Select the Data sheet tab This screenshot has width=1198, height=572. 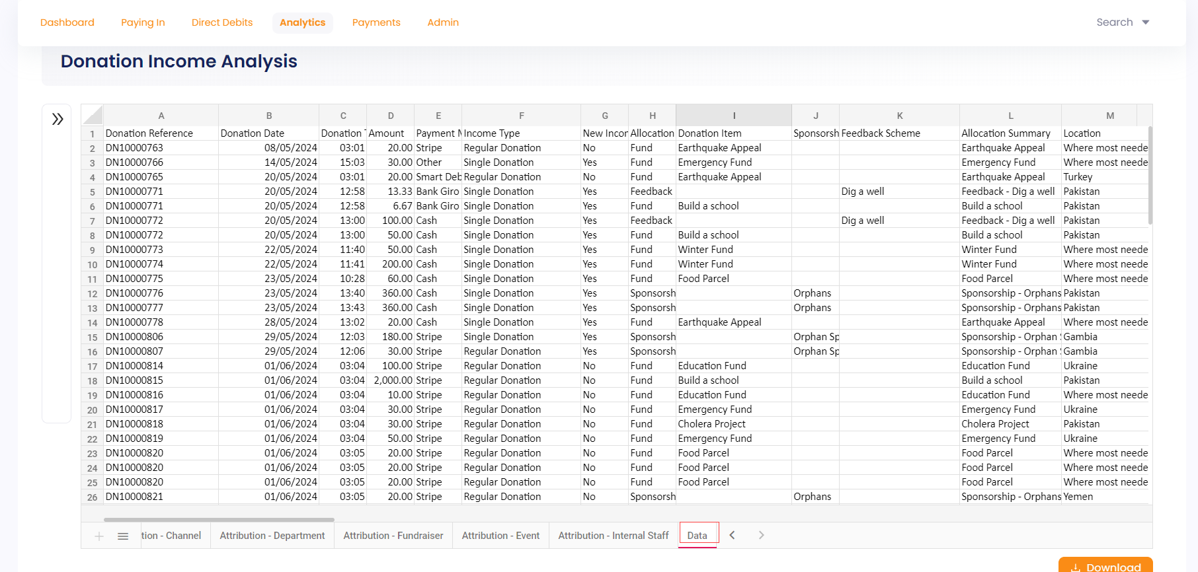[698, 536]
